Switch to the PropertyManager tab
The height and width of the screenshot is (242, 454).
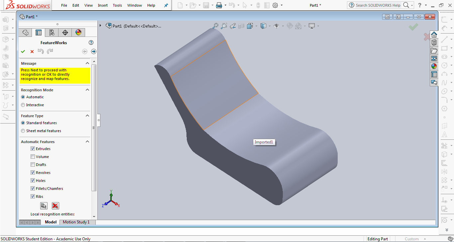coord(39,33)
